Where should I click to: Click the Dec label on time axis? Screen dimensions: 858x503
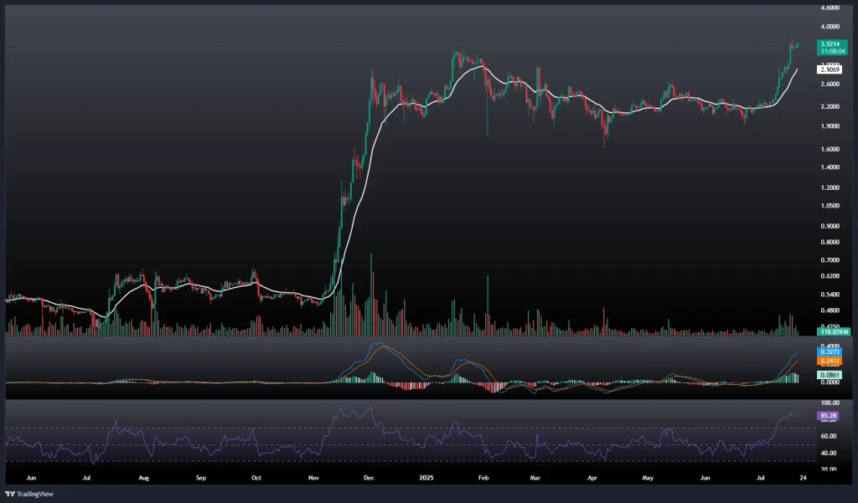[370, 478]
